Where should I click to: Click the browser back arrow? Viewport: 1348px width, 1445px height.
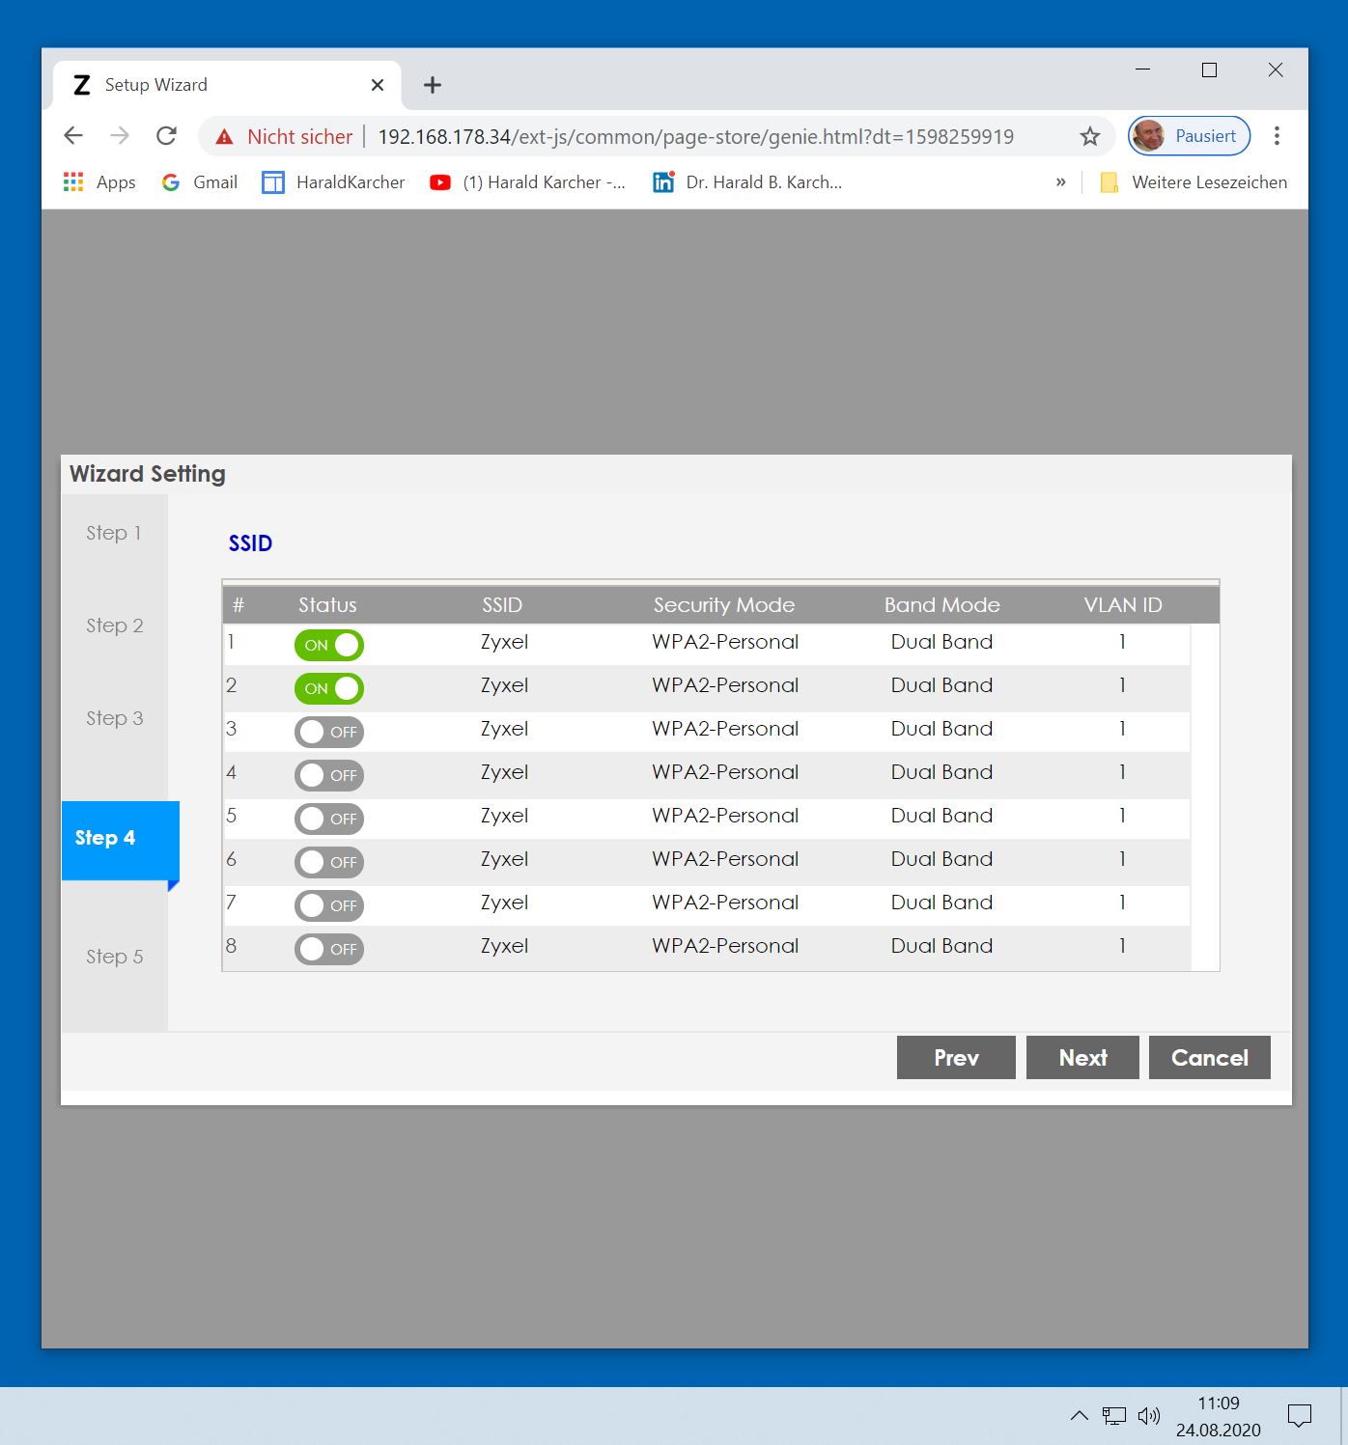pos(73,136)
